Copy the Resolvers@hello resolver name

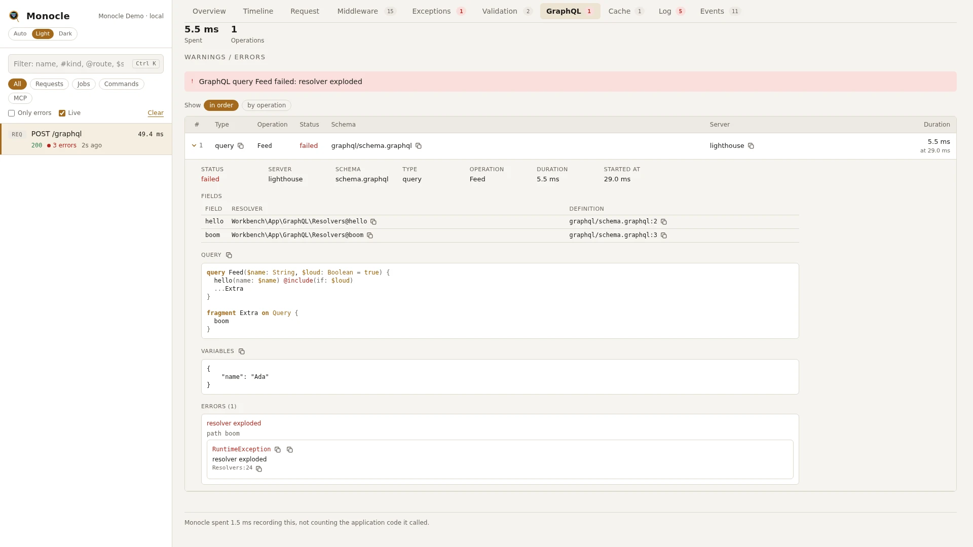click(x=373, y=222)
